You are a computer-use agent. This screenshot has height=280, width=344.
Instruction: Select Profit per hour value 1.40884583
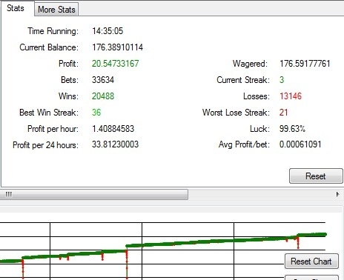point(113,129)
